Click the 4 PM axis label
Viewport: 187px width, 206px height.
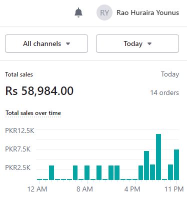coord(132,189)
